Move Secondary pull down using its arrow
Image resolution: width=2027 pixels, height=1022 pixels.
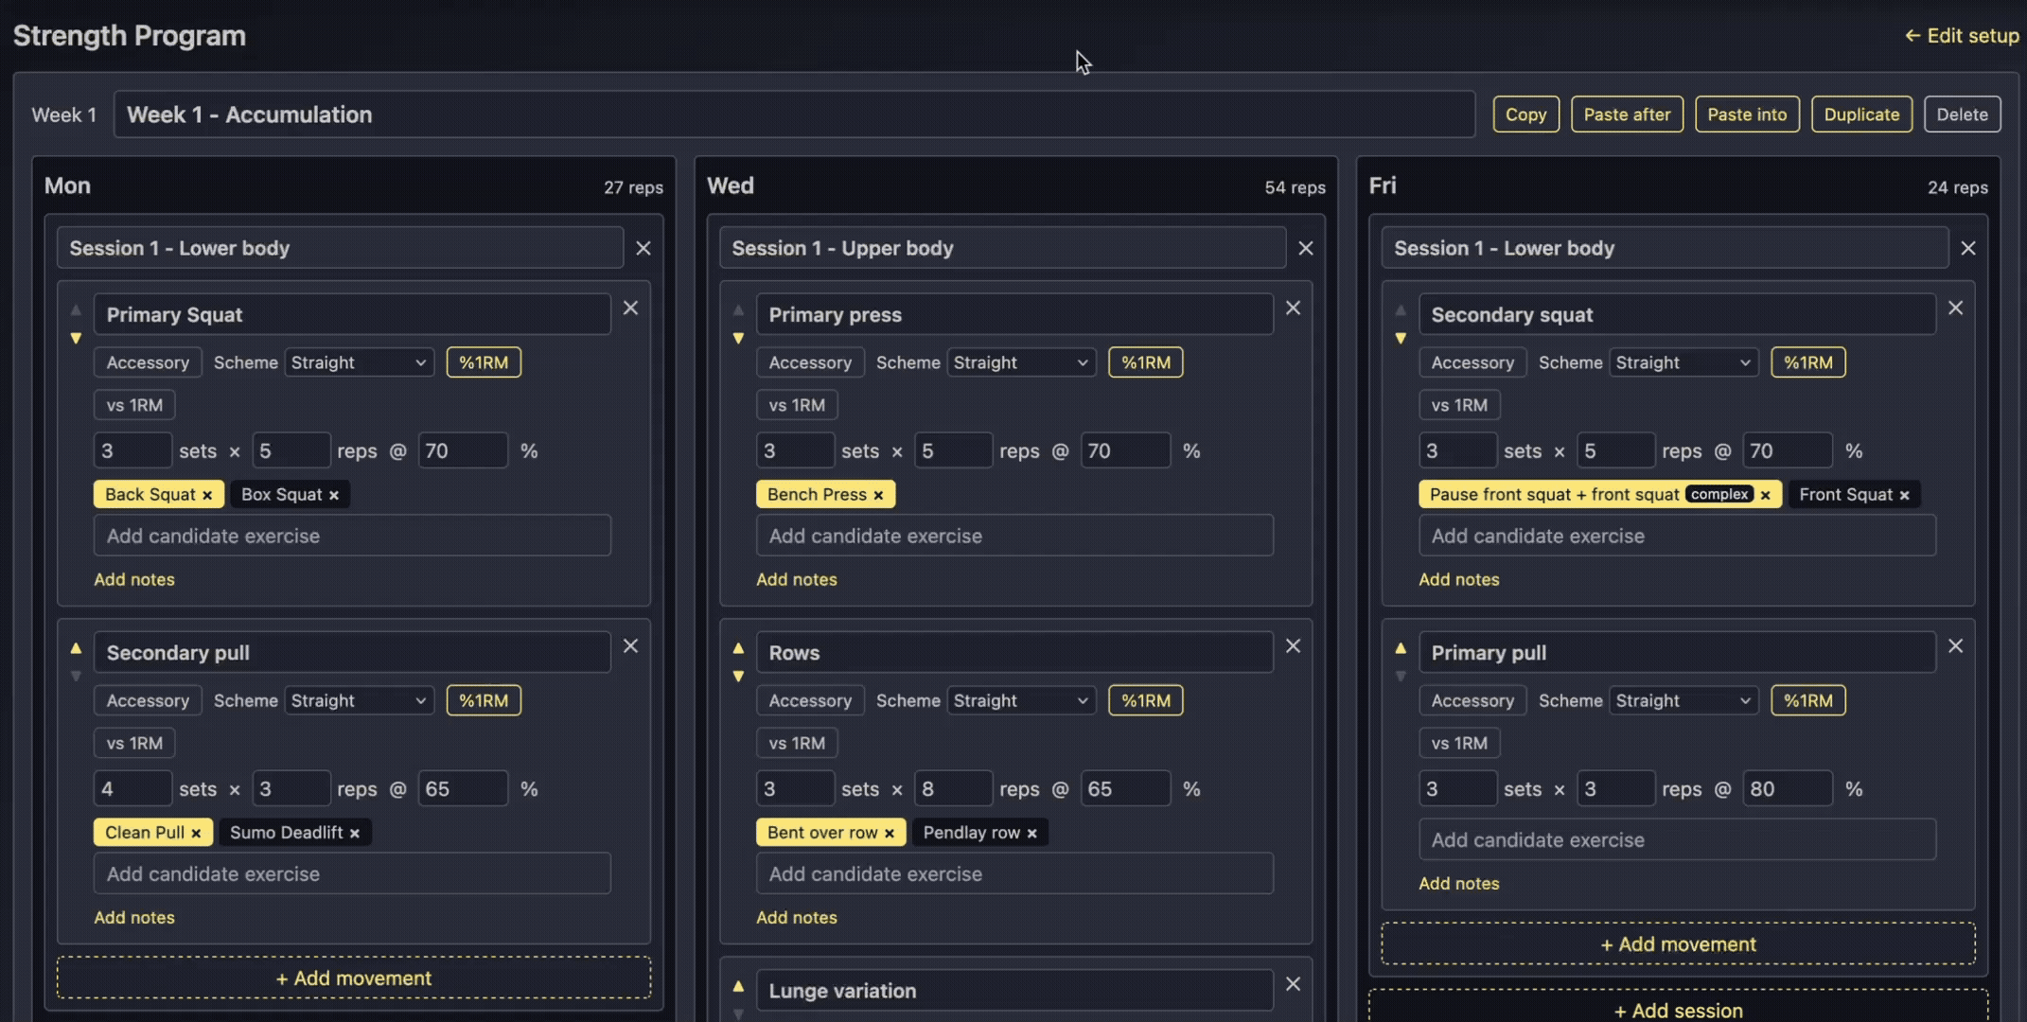76,676
